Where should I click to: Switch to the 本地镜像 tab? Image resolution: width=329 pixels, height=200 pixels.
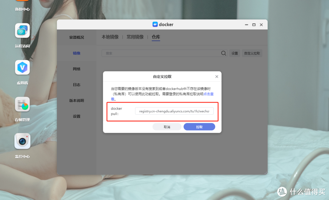[x=110, y=37]
